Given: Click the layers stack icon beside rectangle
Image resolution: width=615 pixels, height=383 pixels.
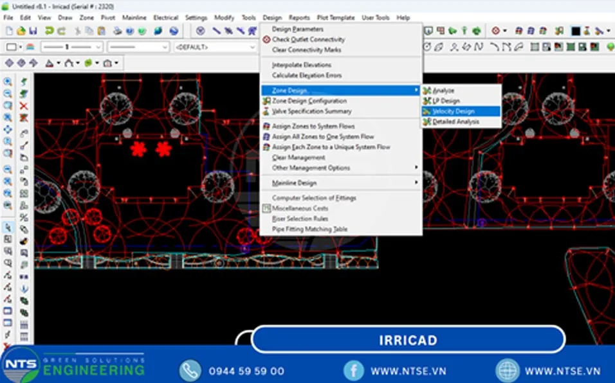Looking at the screenshot, I should [x=30, y=47].
